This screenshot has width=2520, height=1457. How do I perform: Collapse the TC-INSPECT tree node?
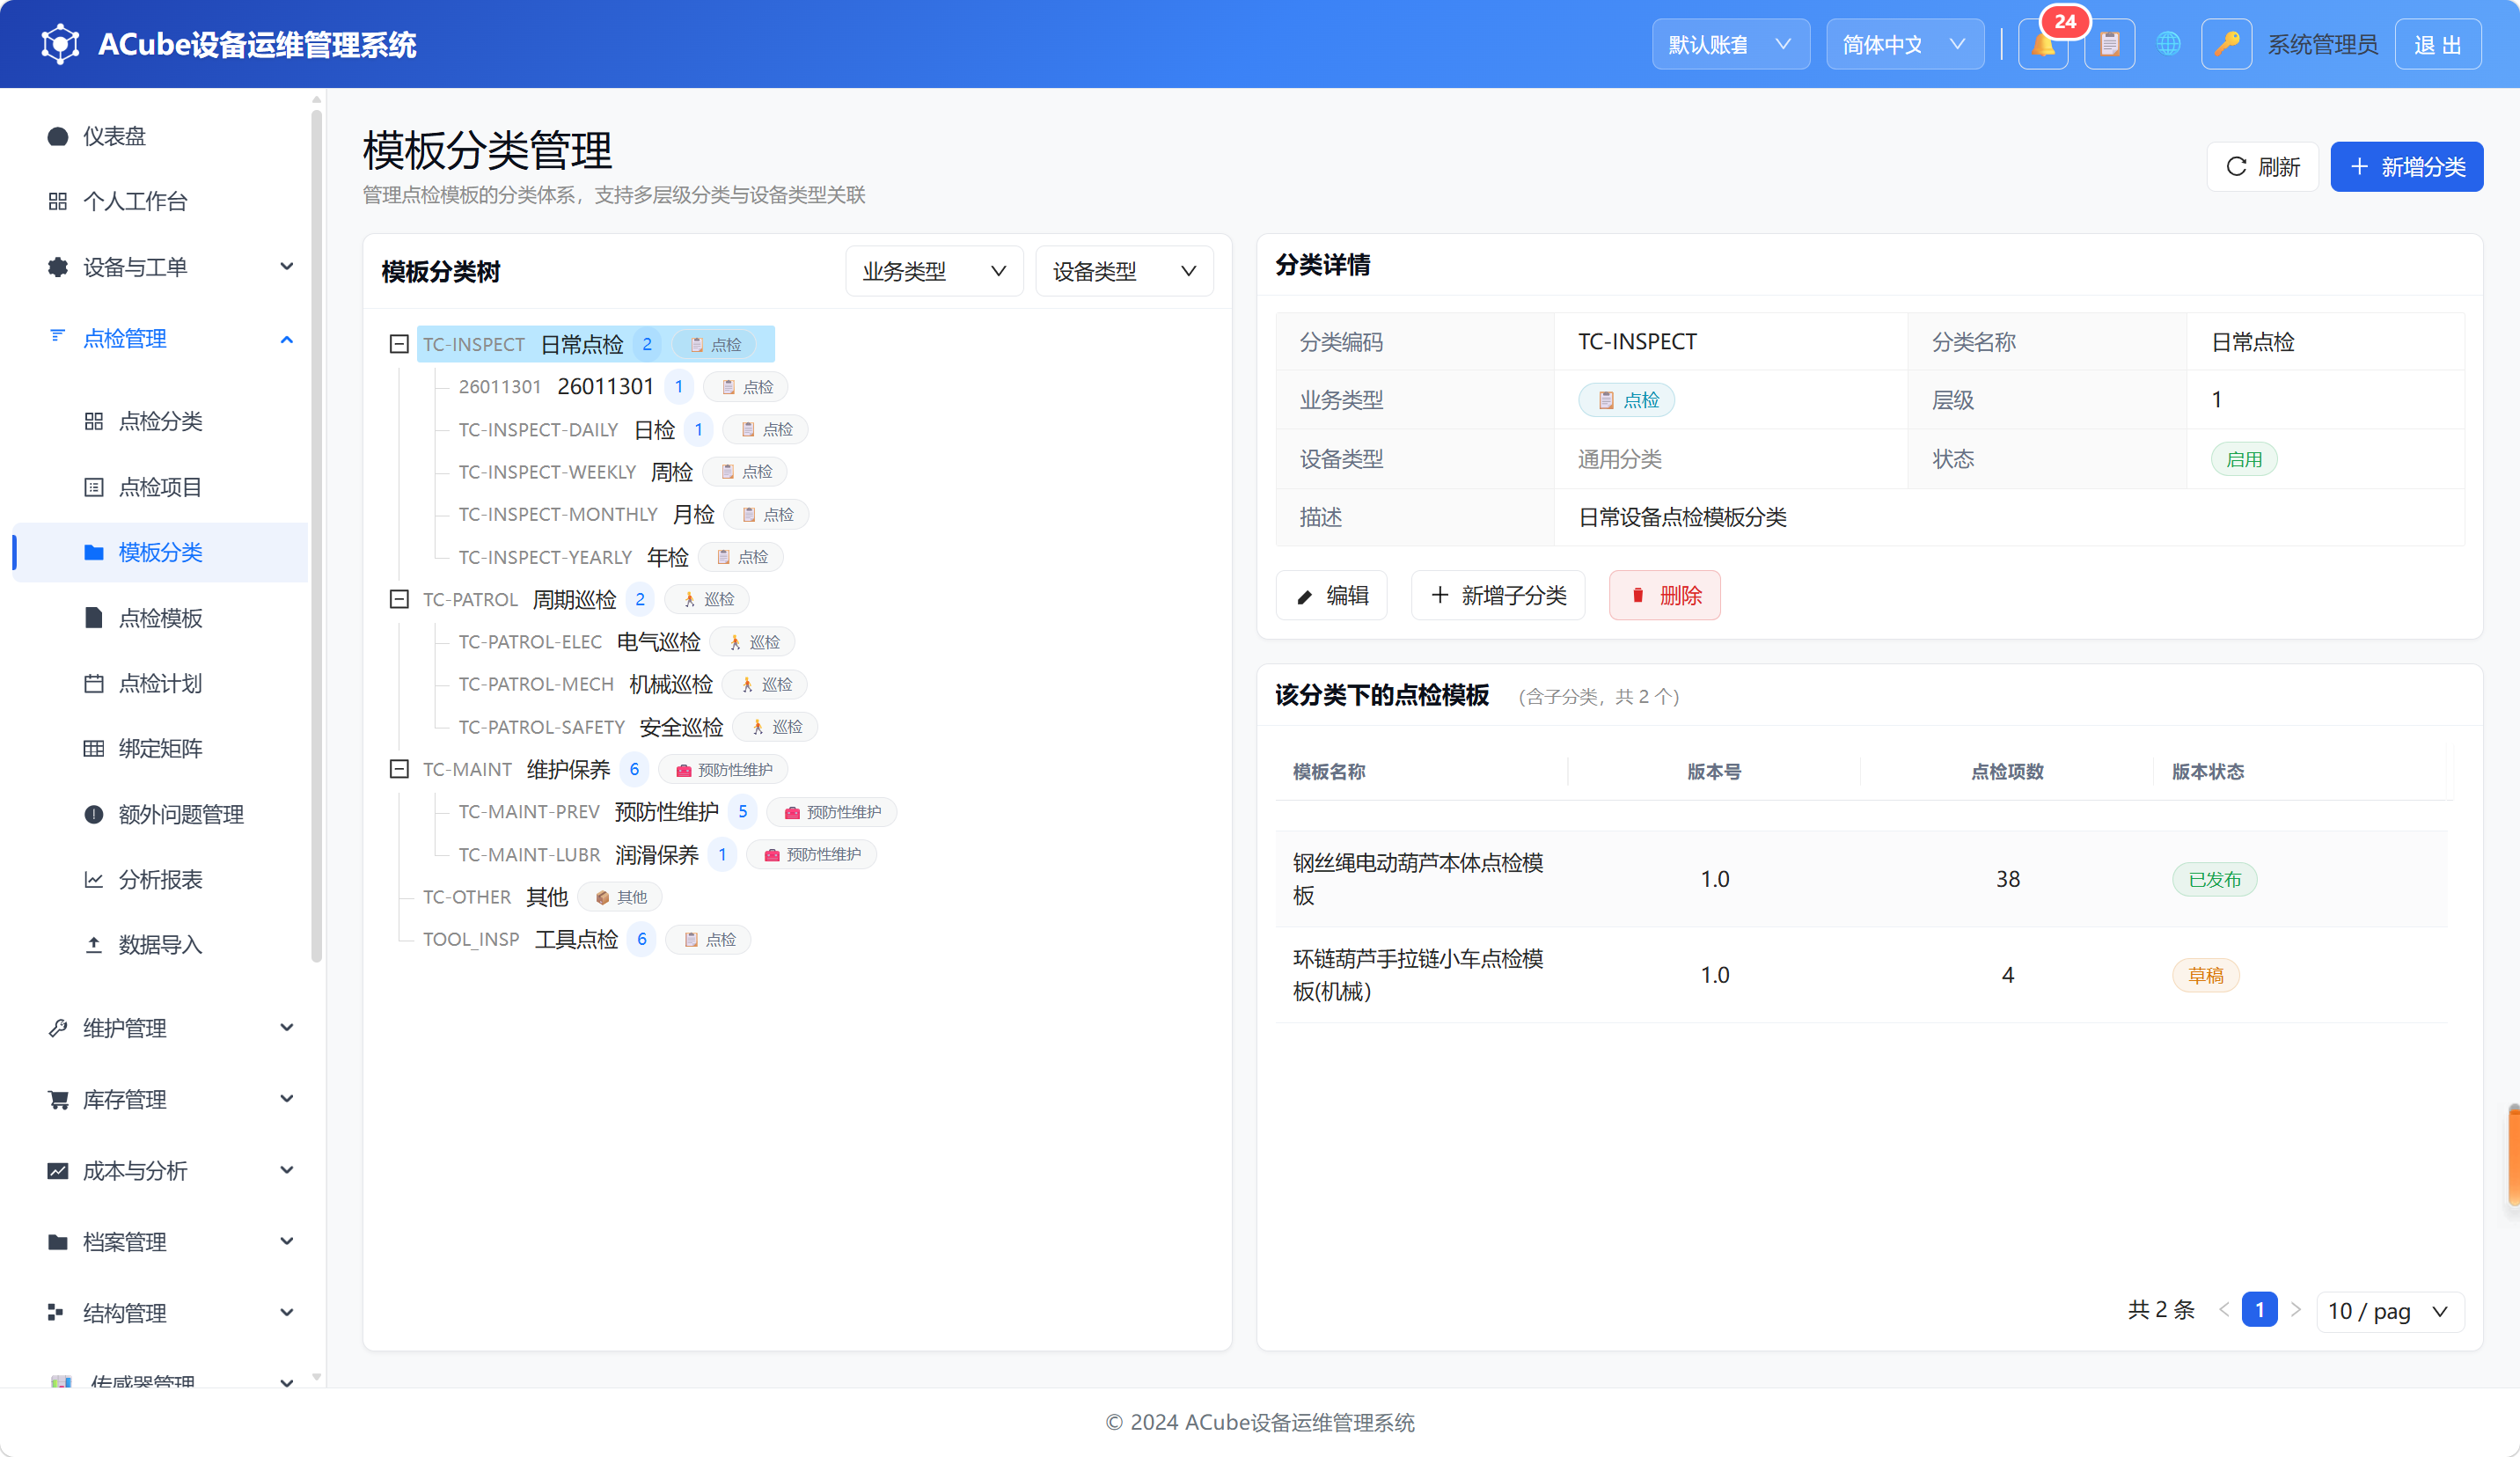click(399, 345)
